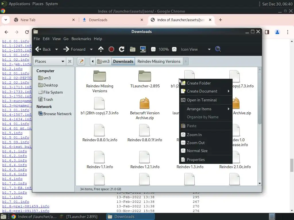Select file b1 (28th copy).7.3.info
294x220 pixels.
(99, 106)
